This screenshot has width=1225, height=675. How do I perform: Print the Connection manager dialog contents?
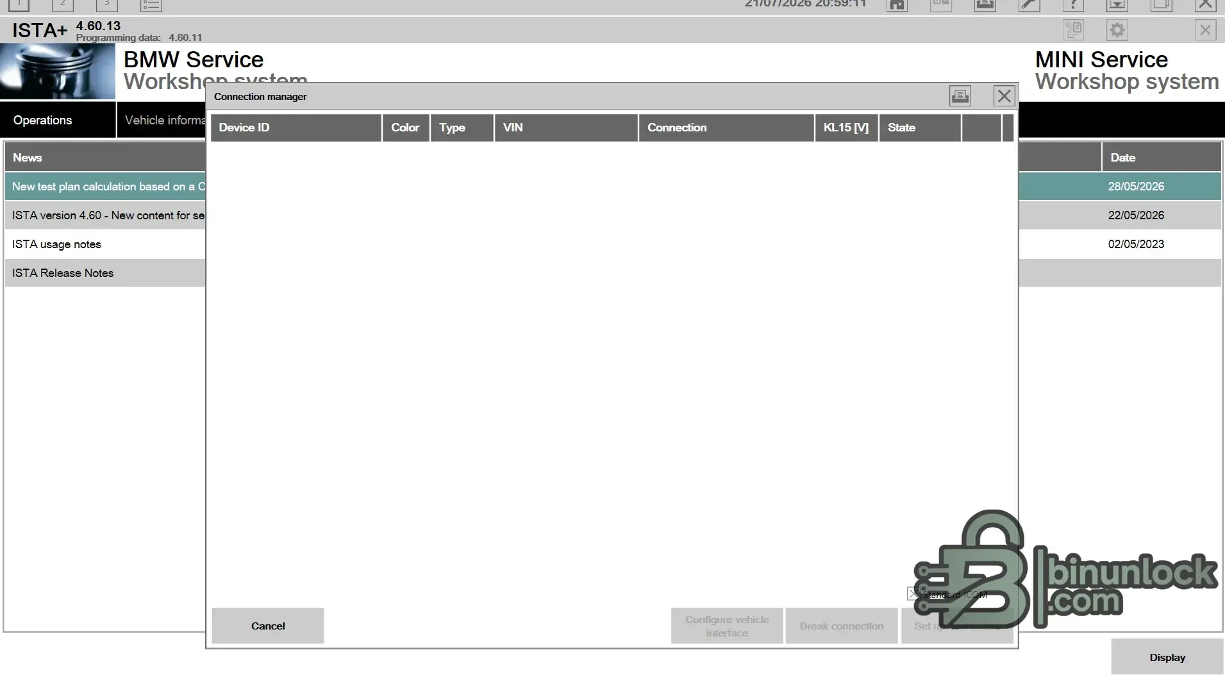click(960, 96)
